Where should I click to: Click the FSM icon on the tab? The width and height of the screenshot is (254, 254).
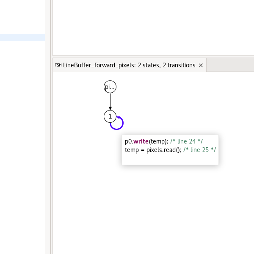tap(58, 65)
